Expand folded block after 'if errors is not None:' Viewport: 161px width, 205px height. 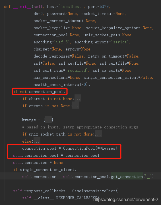76,105
